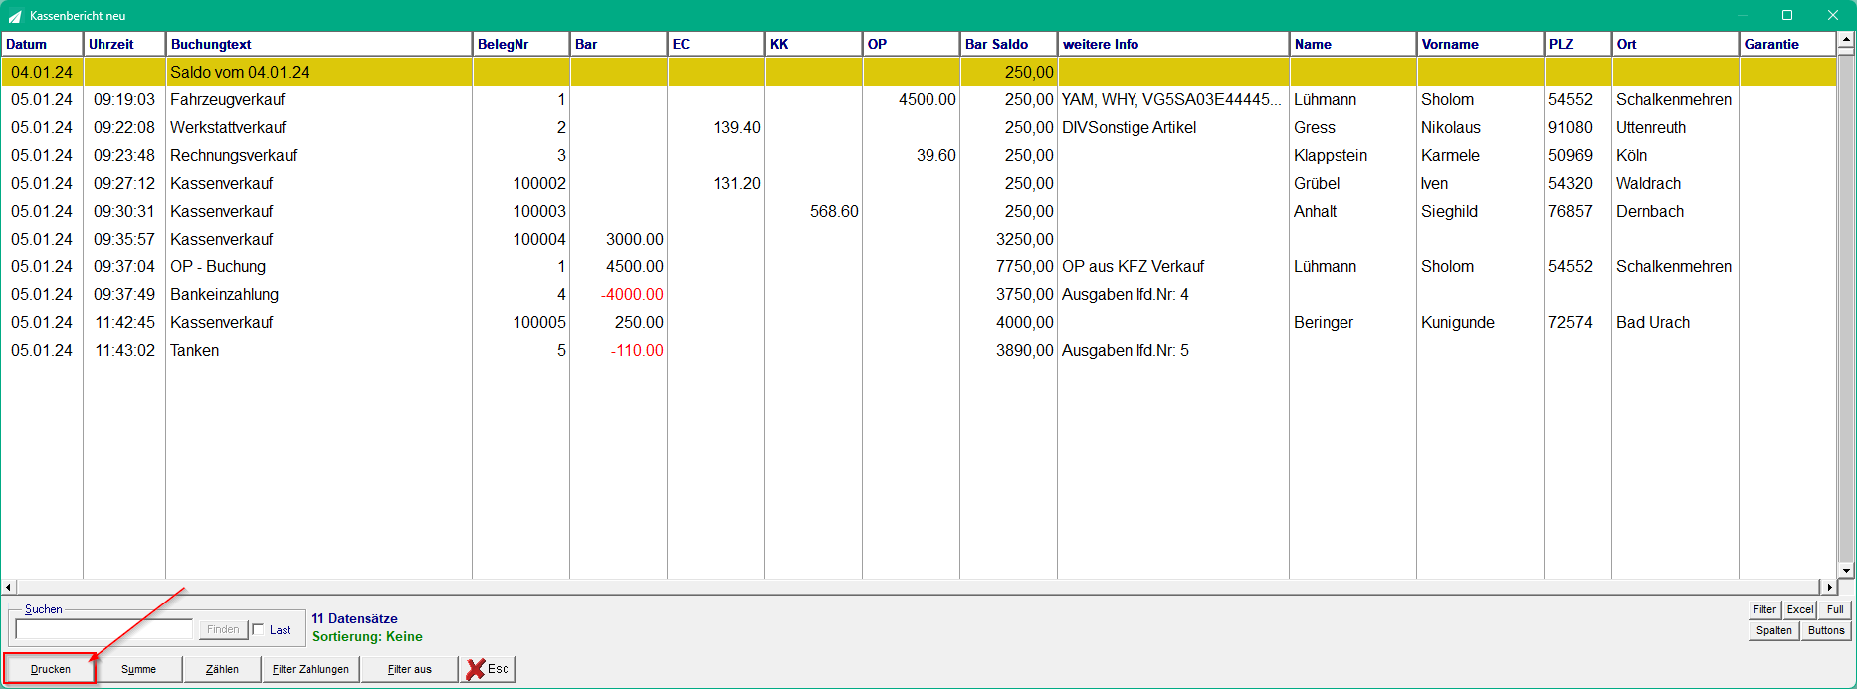Click the 4500.00 OP amount

click(927, 99)
